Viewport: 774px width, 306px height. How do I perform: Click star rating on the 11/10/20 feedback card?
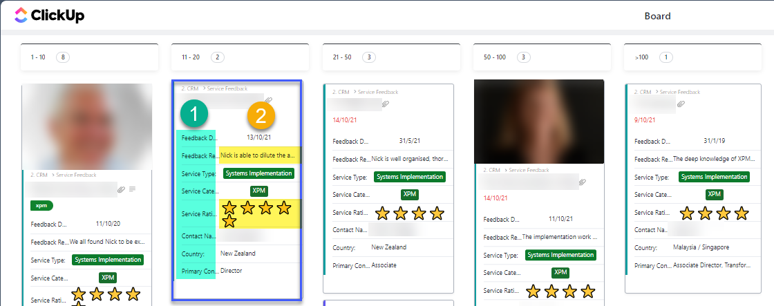click(x=106, y=298)
